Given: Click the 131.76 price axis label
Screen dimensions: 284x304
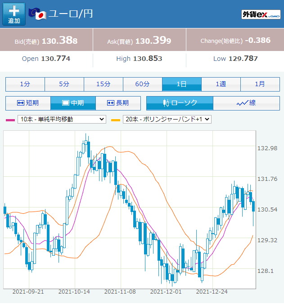Looking at the screenshot, I should click(267, 179).
